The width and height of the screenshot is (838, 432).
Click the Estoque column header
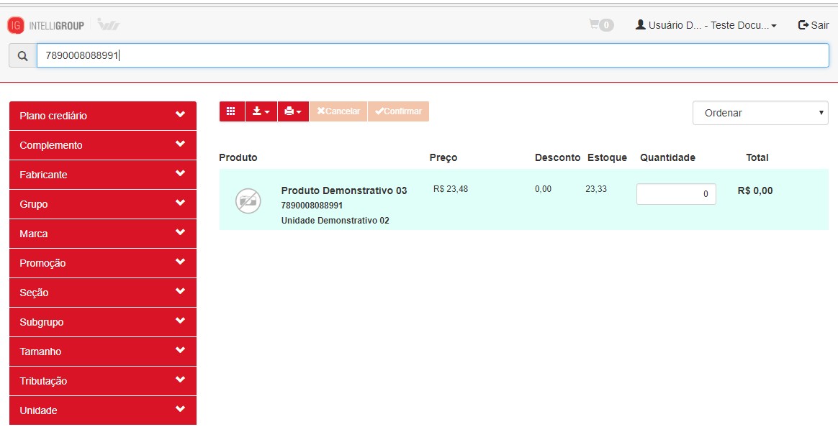(x=607, y=157)
